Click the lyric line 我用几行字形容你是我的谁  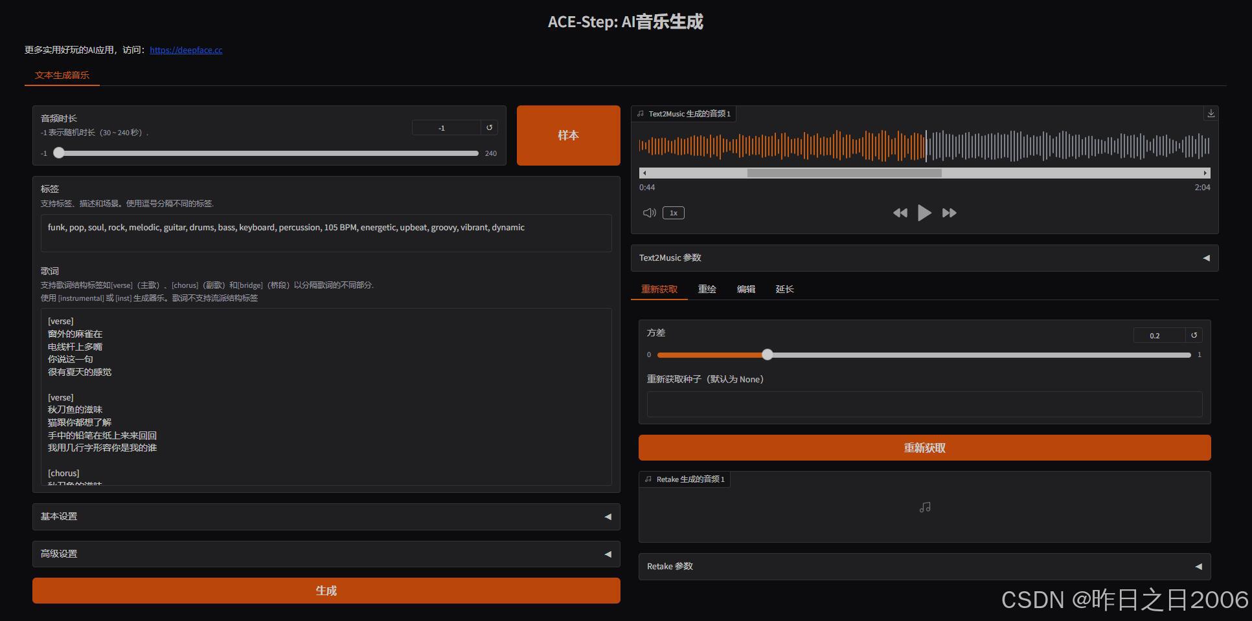(102, 448)
